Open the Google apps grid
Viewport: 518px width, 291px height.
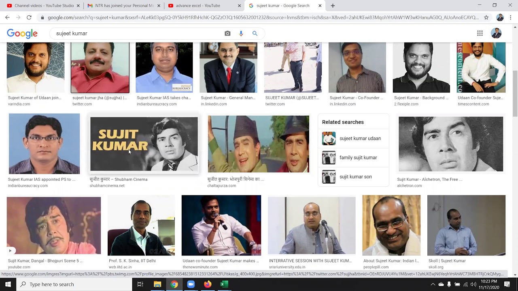[x=480, y=33]
